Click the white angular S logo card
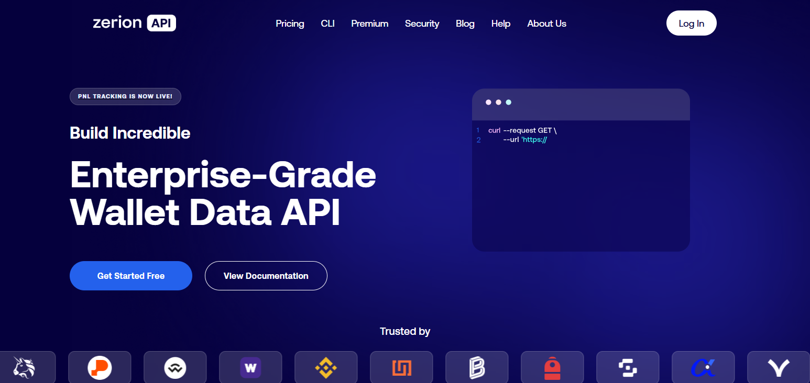The height and width of the screenshot is (383, 810). pos(628,367)
